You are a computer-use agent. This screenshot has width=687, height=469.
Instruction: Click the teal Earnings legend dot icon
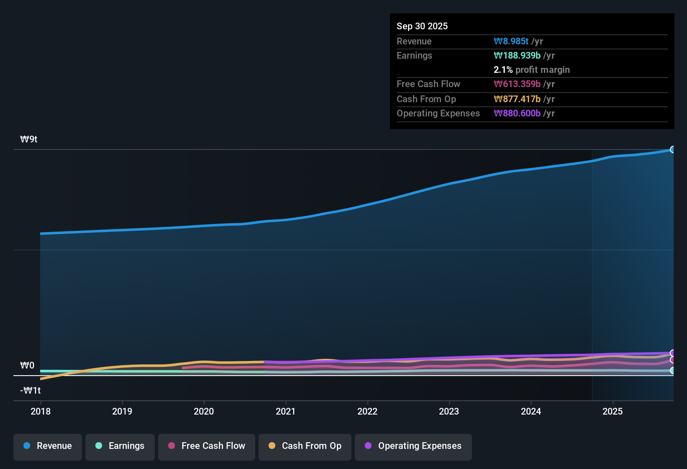[x=99, y=446]
